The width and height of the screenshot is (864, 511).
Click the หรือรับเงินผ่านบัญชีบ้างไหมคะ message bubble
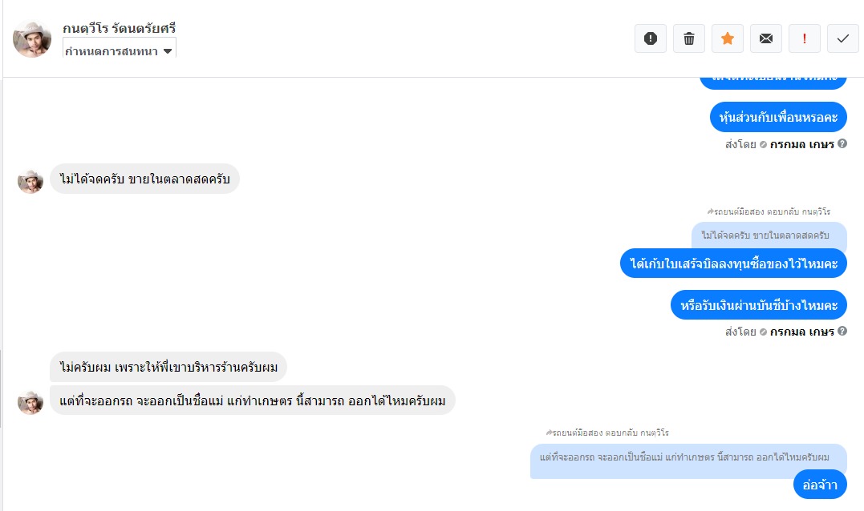(x=758, y=305)
